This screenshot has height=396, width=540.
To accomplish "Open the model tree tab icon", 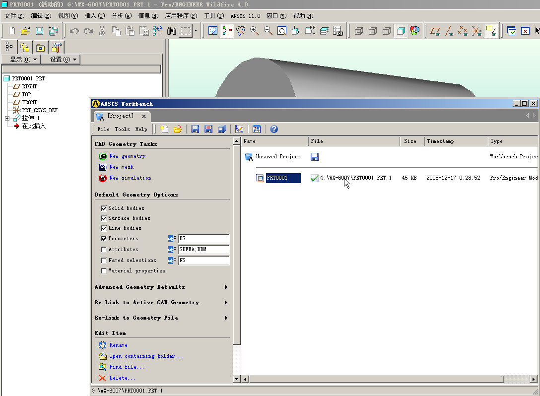I will point(9,47).
